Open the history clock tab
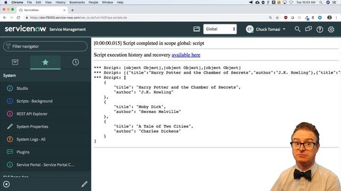The width and height of the screenshot is (341, 191). tap(76, 63)
